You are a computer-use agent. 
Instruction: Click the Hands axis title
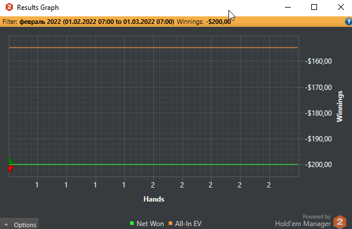(154, 199)
